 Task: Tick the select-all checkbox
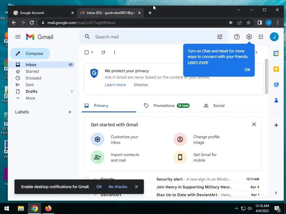pos(87,52)
